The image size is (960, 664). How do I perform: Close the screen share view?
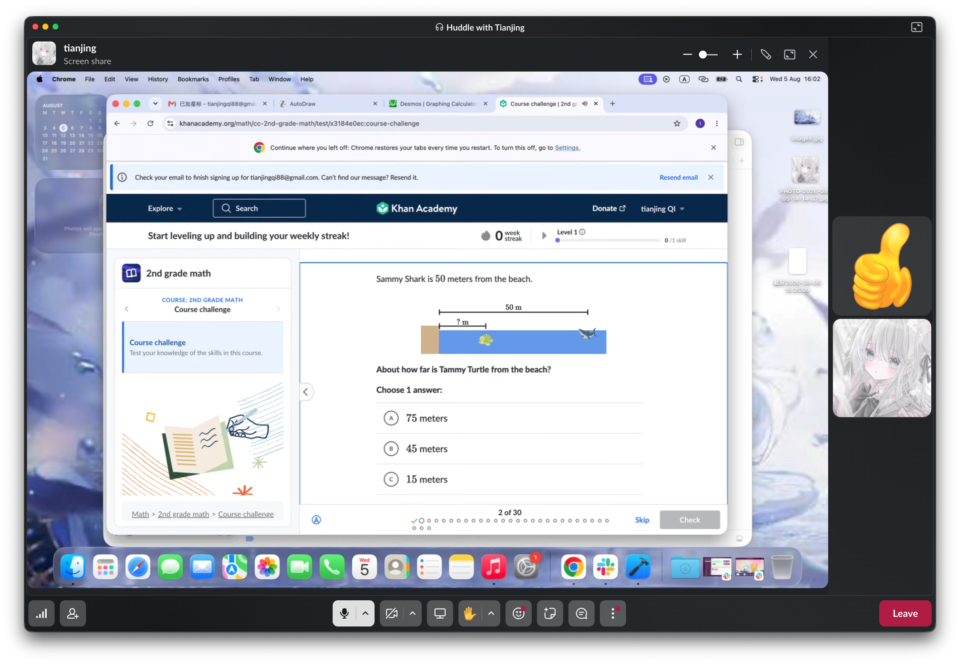click(813, 55)
